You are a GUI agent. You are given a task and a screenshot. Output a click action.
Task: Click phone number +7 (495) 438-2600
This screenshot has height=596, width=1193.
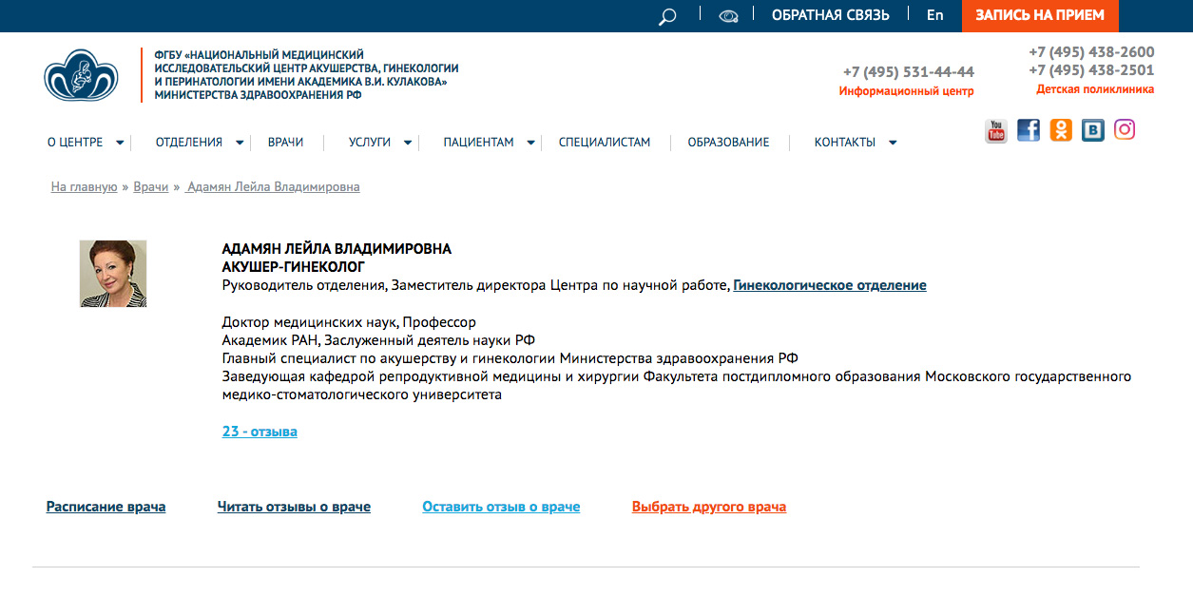1091,52
